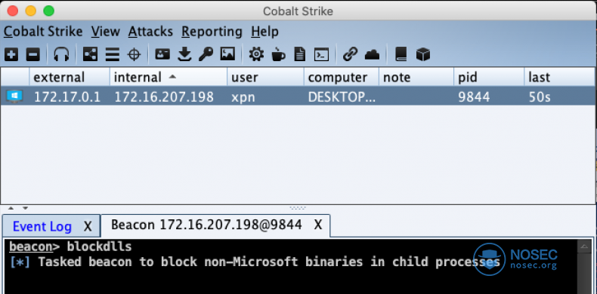Open the View menu
Screen dimensions: 597x294
[x=106, y=32]
